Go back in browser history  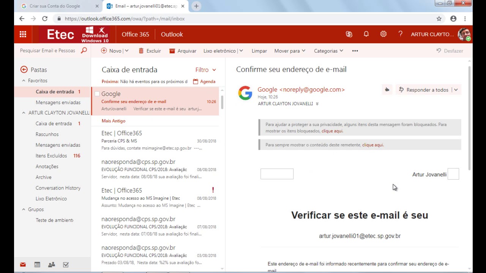click(22, 19)
